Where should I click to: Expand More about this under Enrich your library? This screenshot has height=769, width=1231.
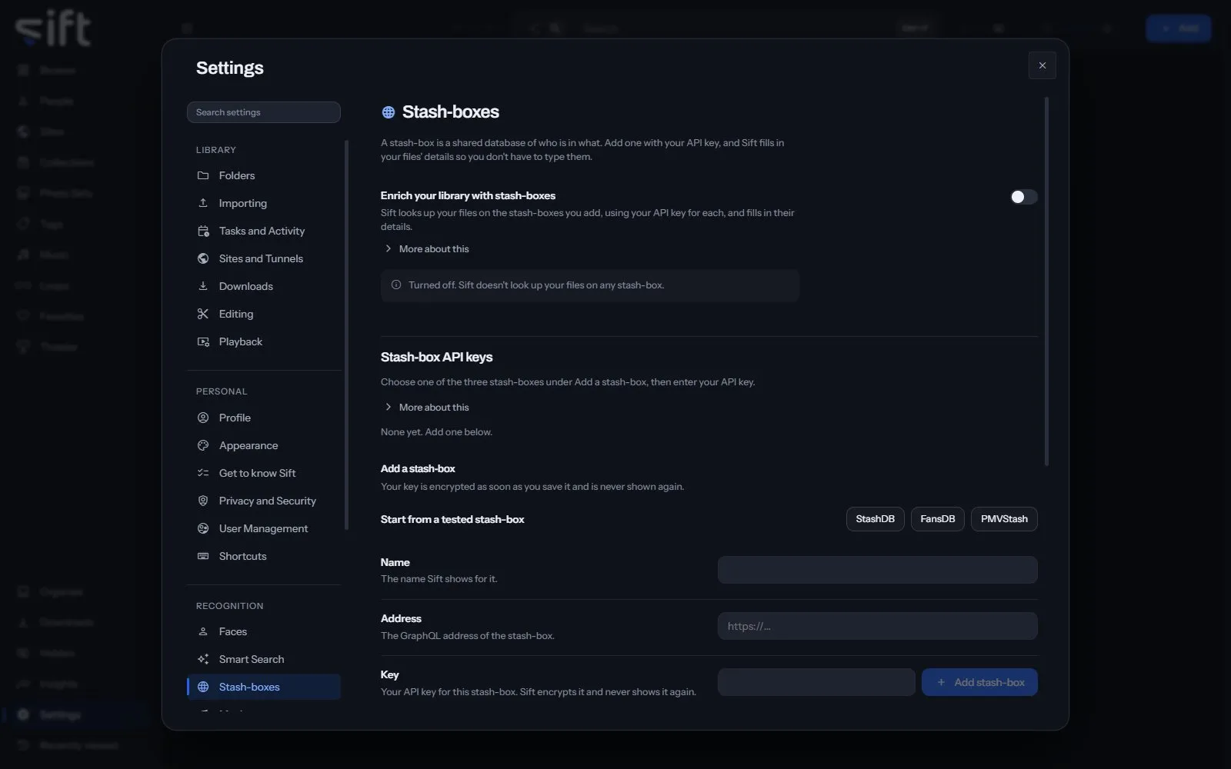[427, 249]
